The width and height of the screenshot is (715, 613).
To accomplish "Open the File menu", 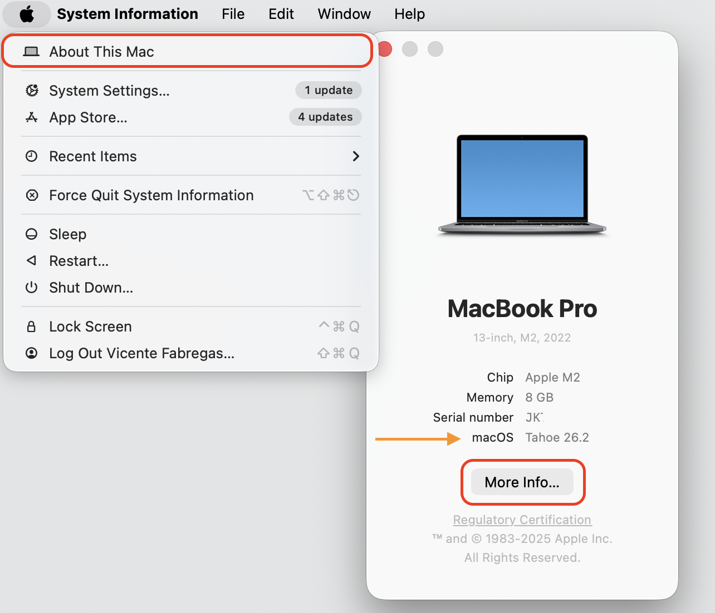I will pyautogui.click(x=233, y=14).
